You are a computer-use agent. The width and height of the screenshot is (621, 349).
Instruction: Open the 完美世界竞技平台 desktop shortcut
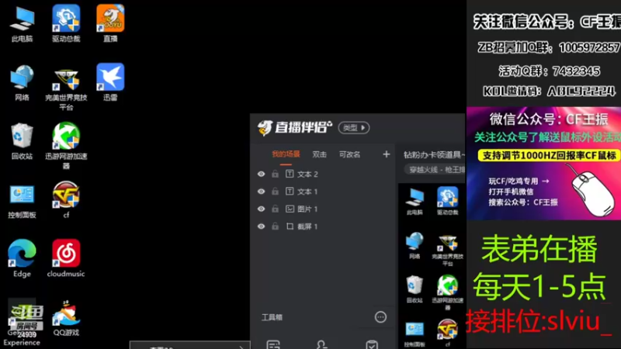(66, 88)
